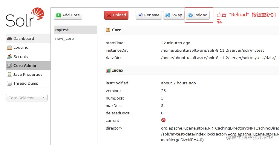
Task: Click the dataDir path ending in mytest/data/
Action: coord(218,58)
